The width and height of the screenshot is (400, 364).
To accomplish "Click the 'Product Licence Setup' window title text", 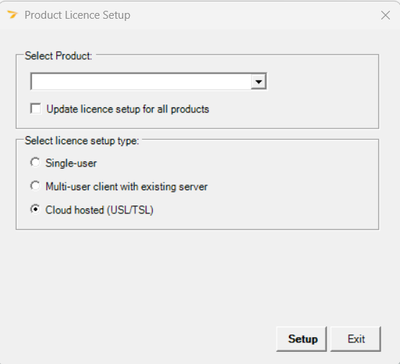I will click(77, 15).
